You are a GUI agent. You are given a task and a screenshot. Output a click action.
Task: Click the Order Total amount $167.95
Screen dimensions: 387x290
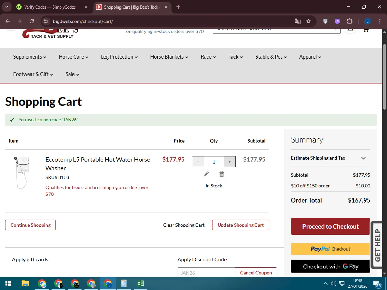click(x=359, y=200)
